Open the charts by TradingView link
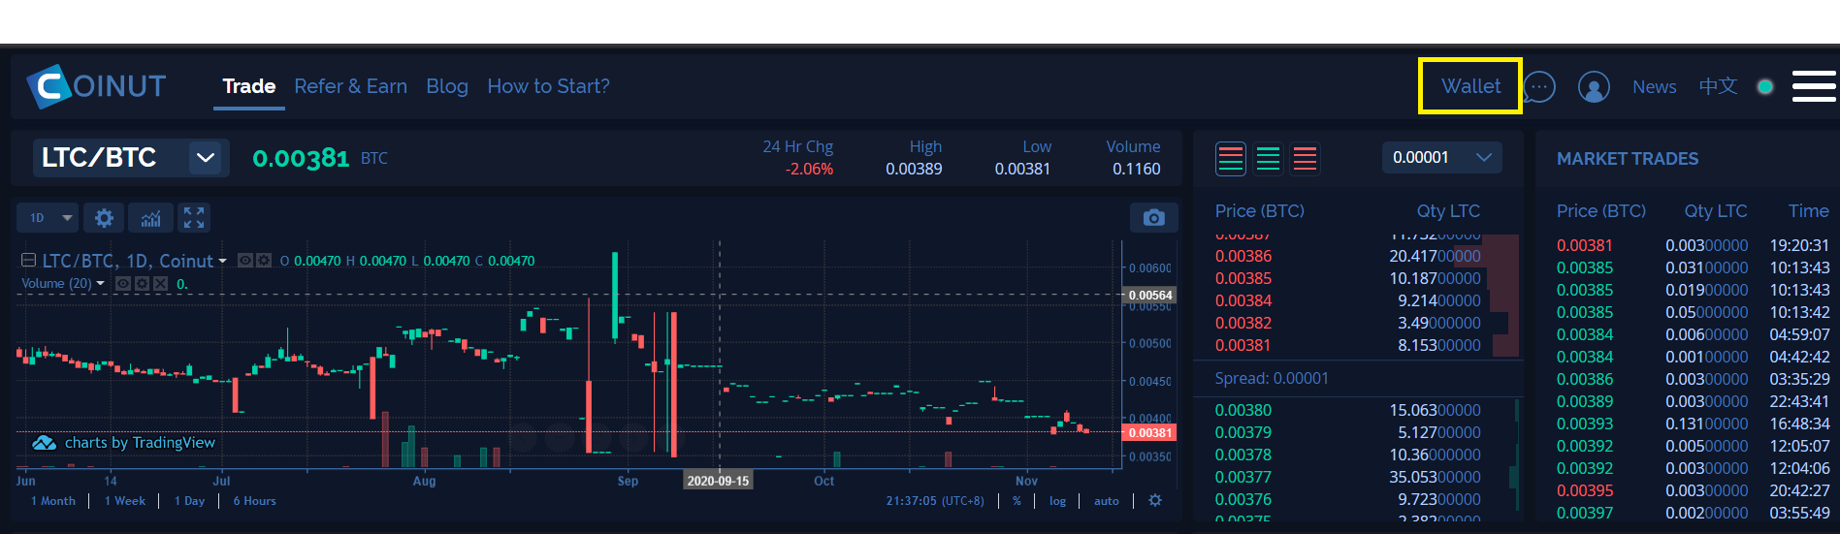The image size is (1840, 534). click(x=123, y=443)
